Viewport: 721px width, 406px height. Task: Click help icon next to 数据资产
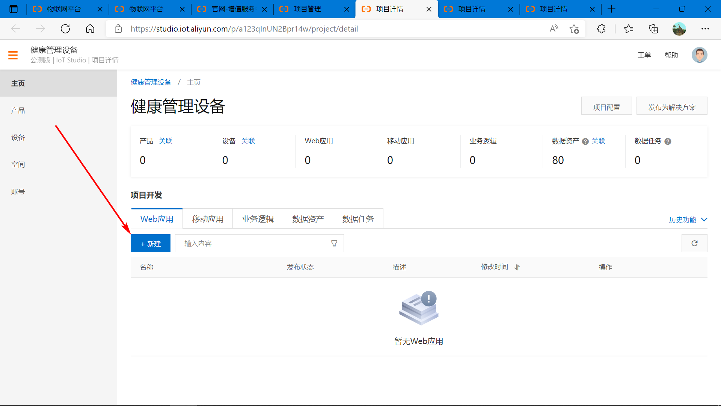click(585, 141)
